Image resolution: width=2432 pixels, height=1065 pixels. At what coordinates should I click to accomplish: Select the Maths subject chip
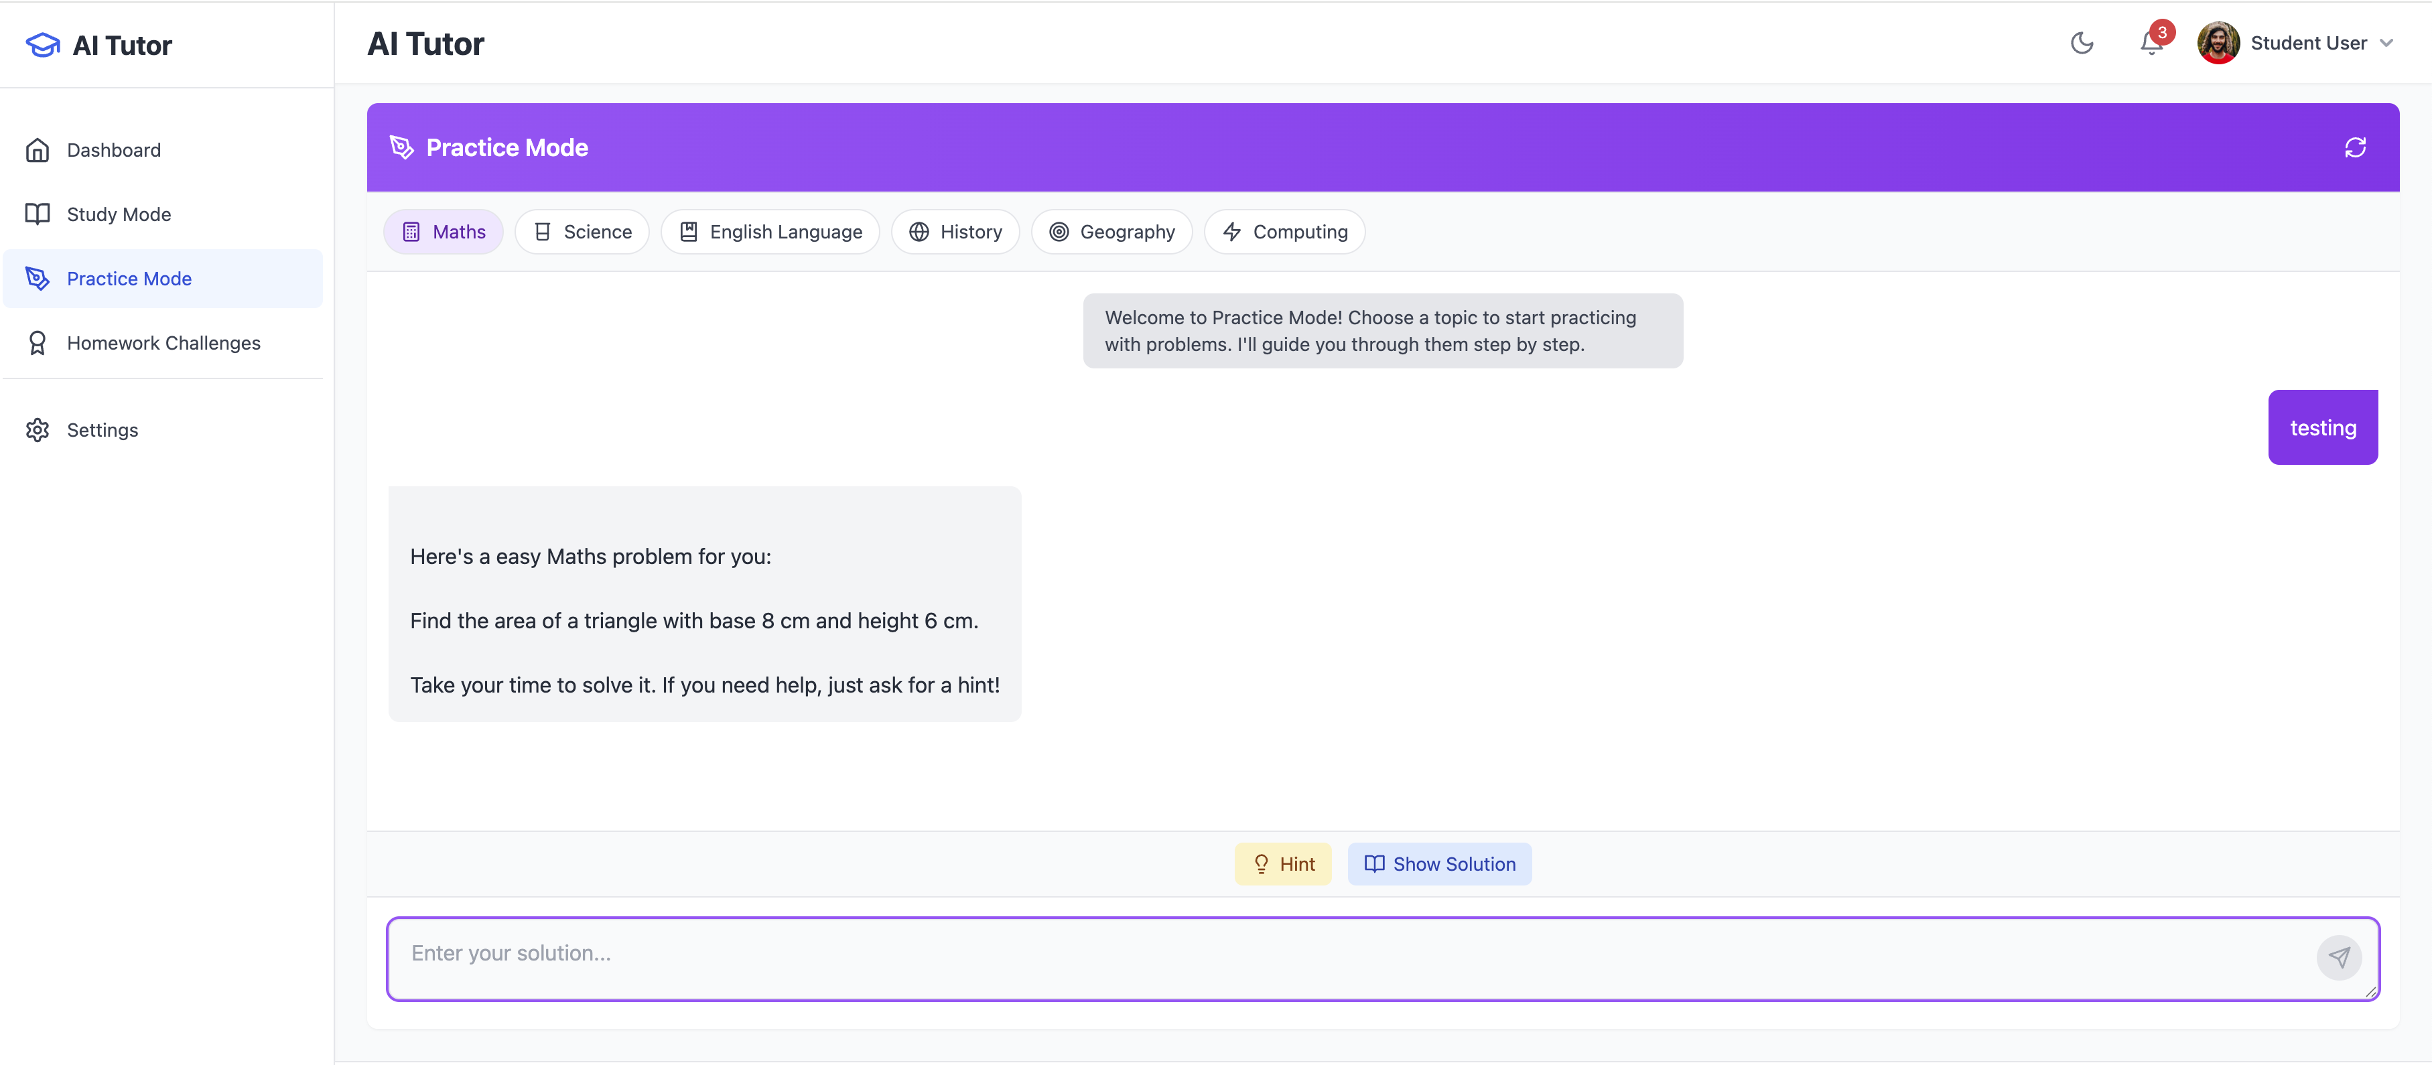pyautogui.click(x=443, y=232)
